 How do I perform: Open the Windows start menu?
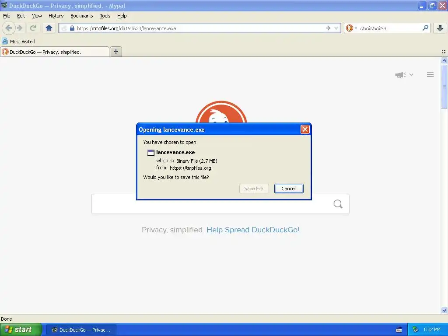(x=21, y=329)
